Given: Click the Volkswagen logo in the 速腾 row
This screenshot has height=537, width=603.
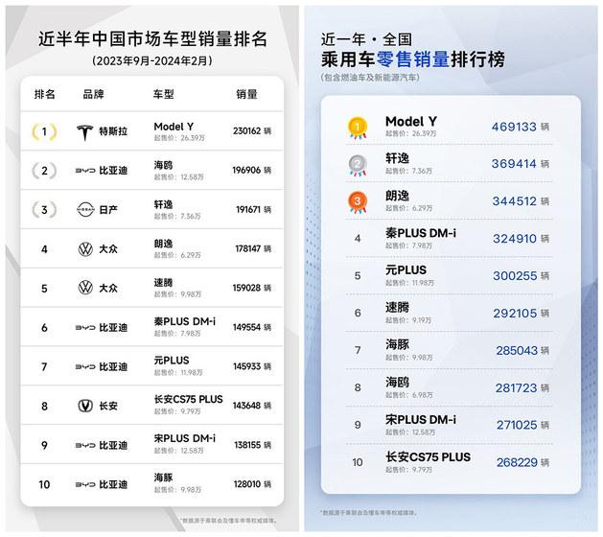Looking at the screenshot, I should pos(85,288).
